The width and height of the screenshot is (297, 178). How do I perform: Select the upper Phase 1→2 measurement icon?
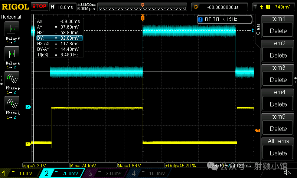pos(12,78)
